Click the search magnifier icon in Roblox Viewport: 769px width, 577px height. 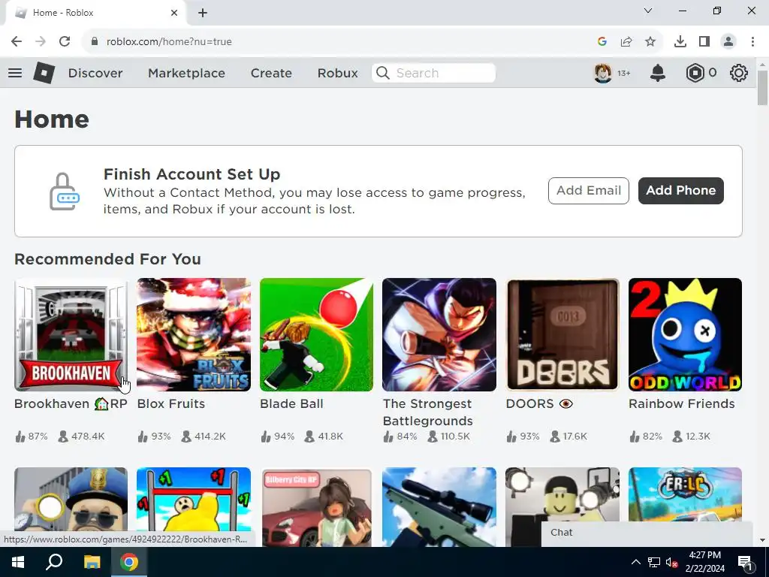pyautogui.click(x=383, y=73)
